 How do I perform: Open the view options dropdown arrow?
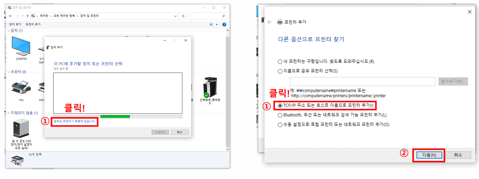[x=217, y=24]
